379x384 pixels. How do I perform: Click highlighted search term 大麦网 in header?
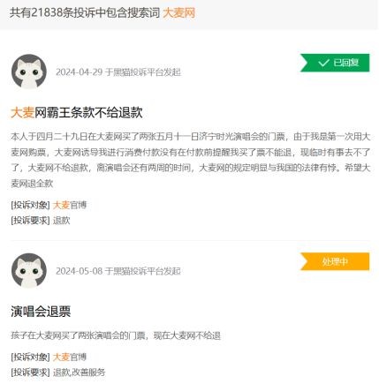[178, 12]
